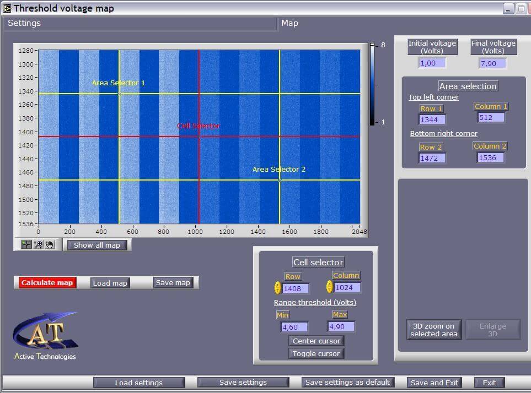
Task: Click the Initial voltage input field
Action: click(432, 63)
